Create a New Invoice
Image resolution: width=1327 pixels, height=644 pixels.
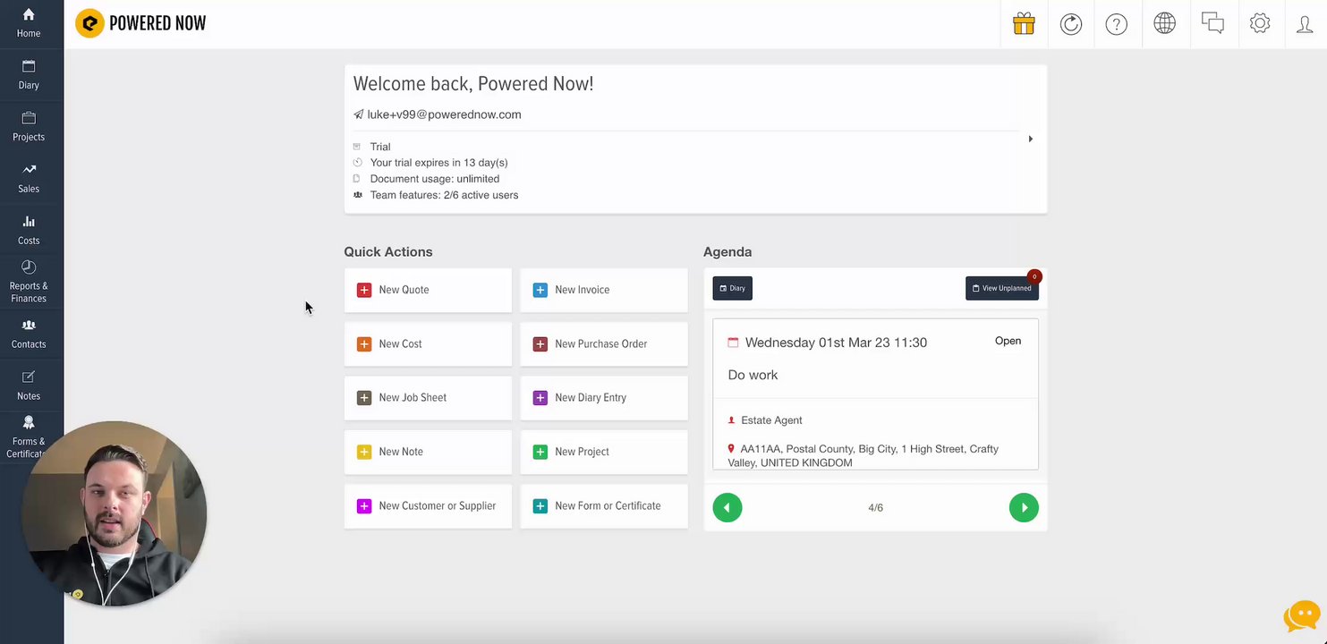604,290
